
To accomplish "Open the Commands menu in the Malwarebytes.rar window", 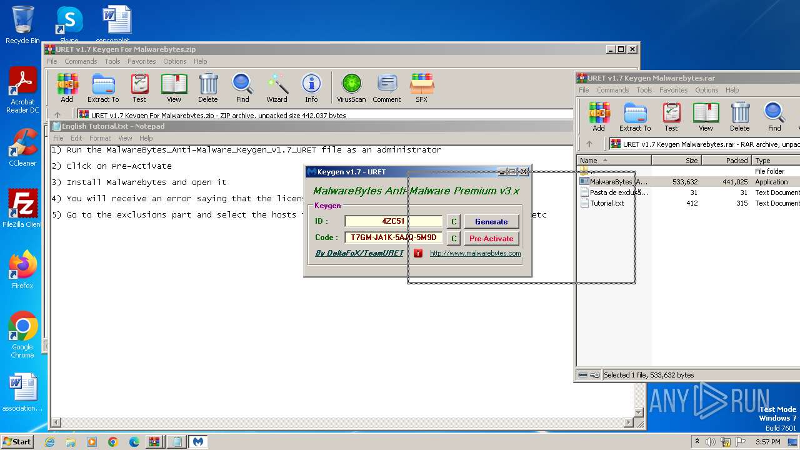I will tap(612, 90).
